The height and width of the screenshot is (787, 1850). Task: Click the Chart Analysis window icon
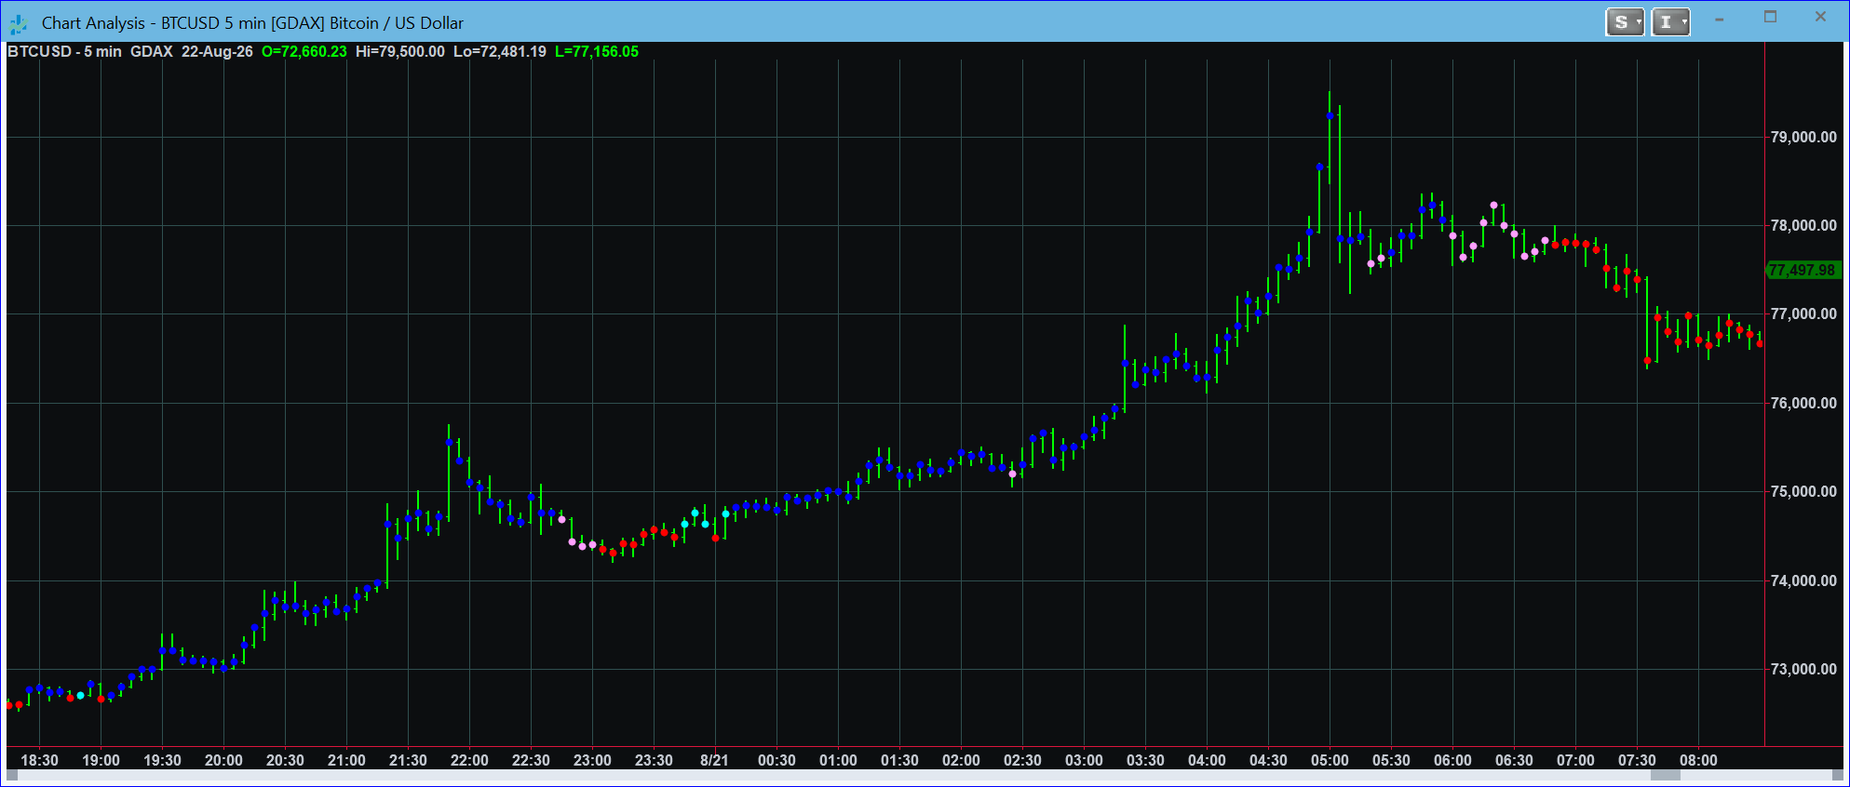coord(19,23)
